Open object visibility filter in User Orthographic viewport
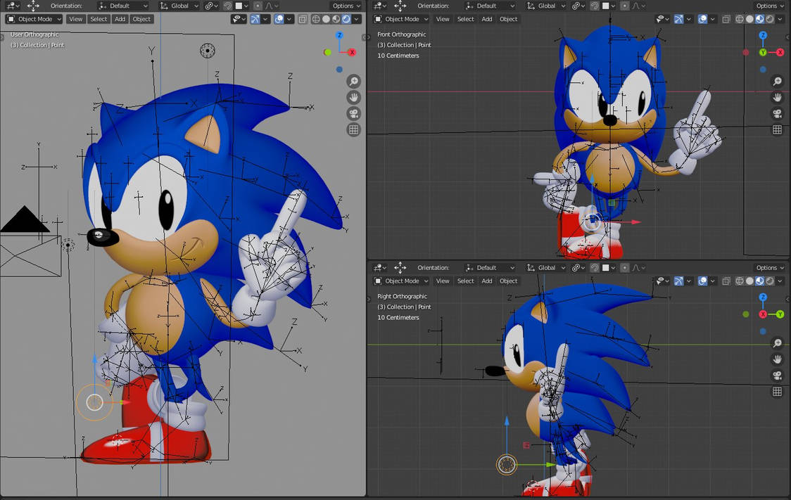The image size is (791, 500). [238, 19]
